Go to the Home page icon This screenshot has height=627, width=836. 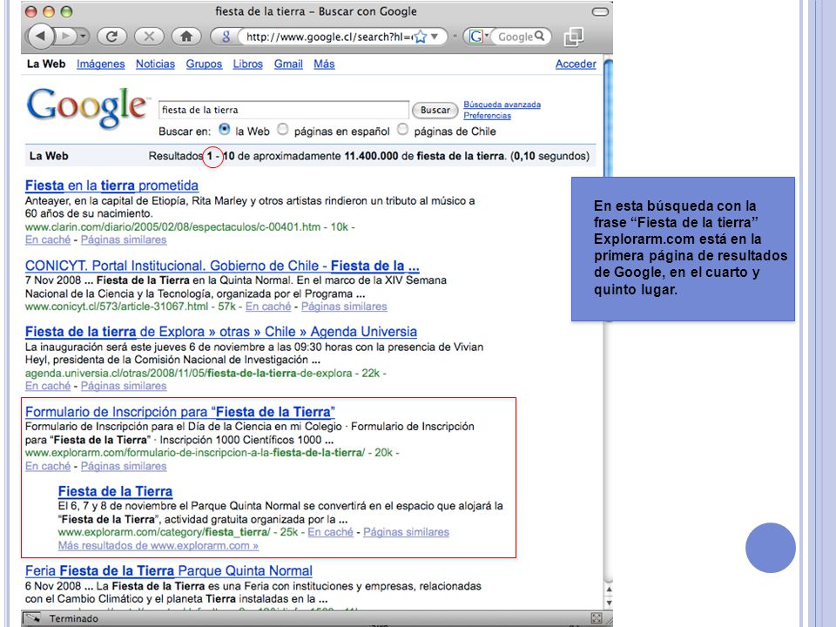coord(186,37)
